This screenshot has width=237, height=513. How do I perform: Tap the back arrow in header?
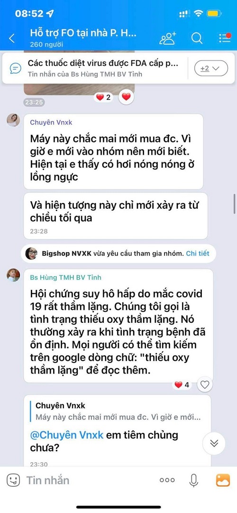(x=12, y=38)
